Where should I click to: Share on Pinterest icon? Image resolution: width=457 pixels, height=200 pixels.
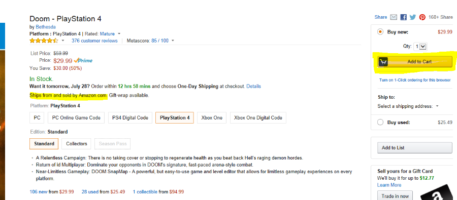pyautogui.click(x=422, y=17)
